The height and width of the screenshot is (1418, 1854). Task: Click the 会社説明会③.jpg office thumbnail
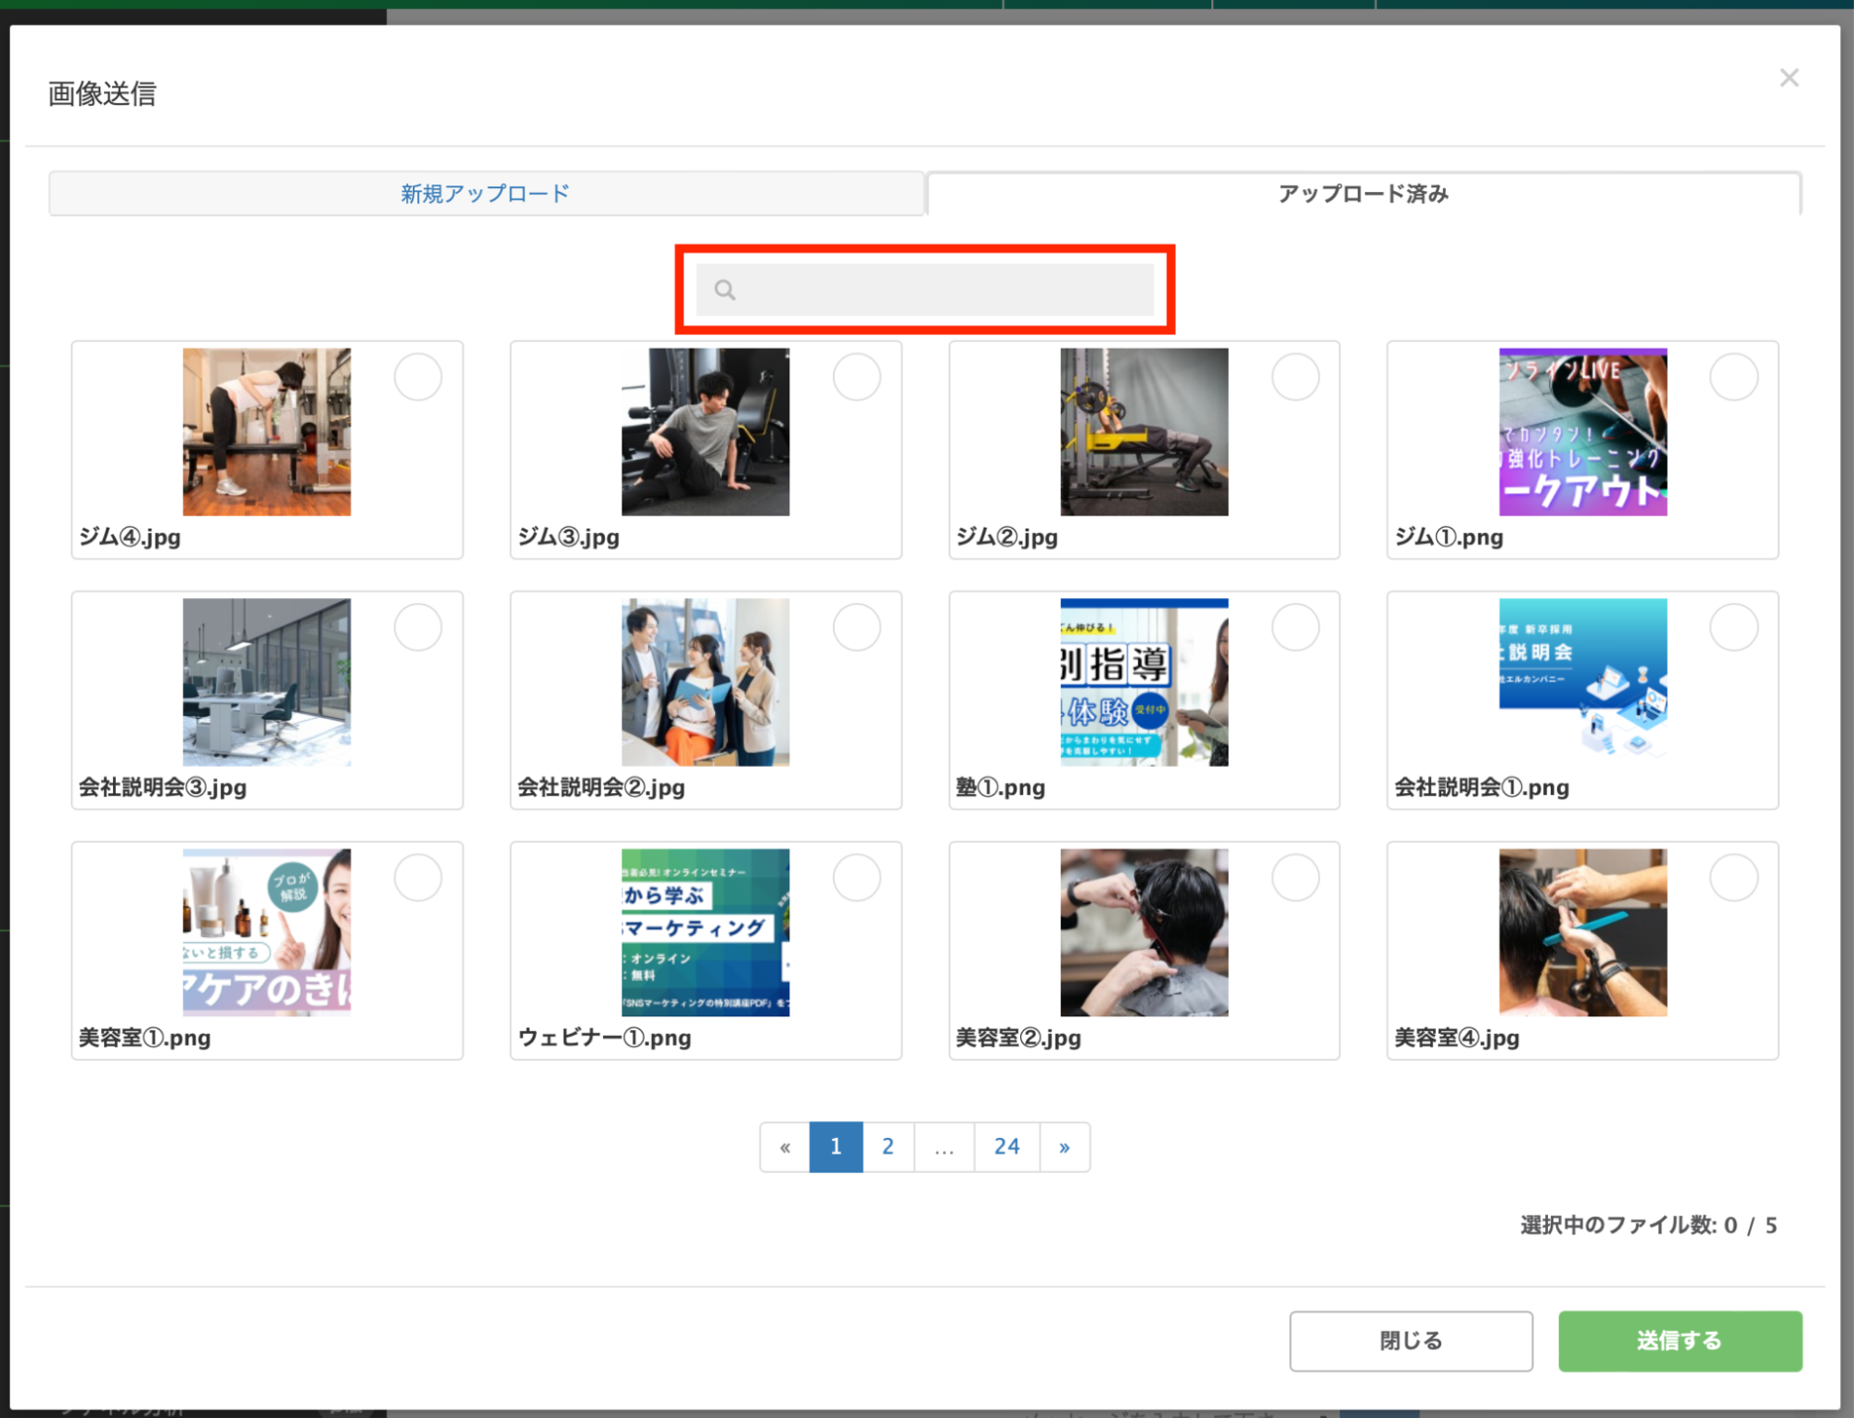point(266,683)
